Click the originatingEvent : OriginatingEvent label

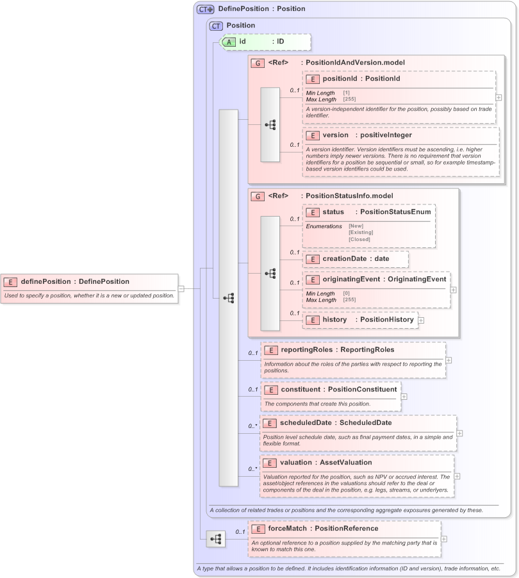384,279
